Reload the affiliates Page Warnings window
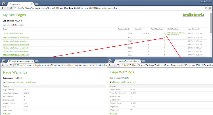This screenshot has height=115, width=213. point(11,65)
